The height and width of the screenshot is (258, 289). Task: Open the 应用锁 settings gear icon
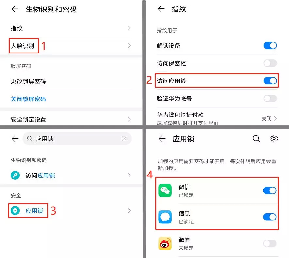[274, 139]
